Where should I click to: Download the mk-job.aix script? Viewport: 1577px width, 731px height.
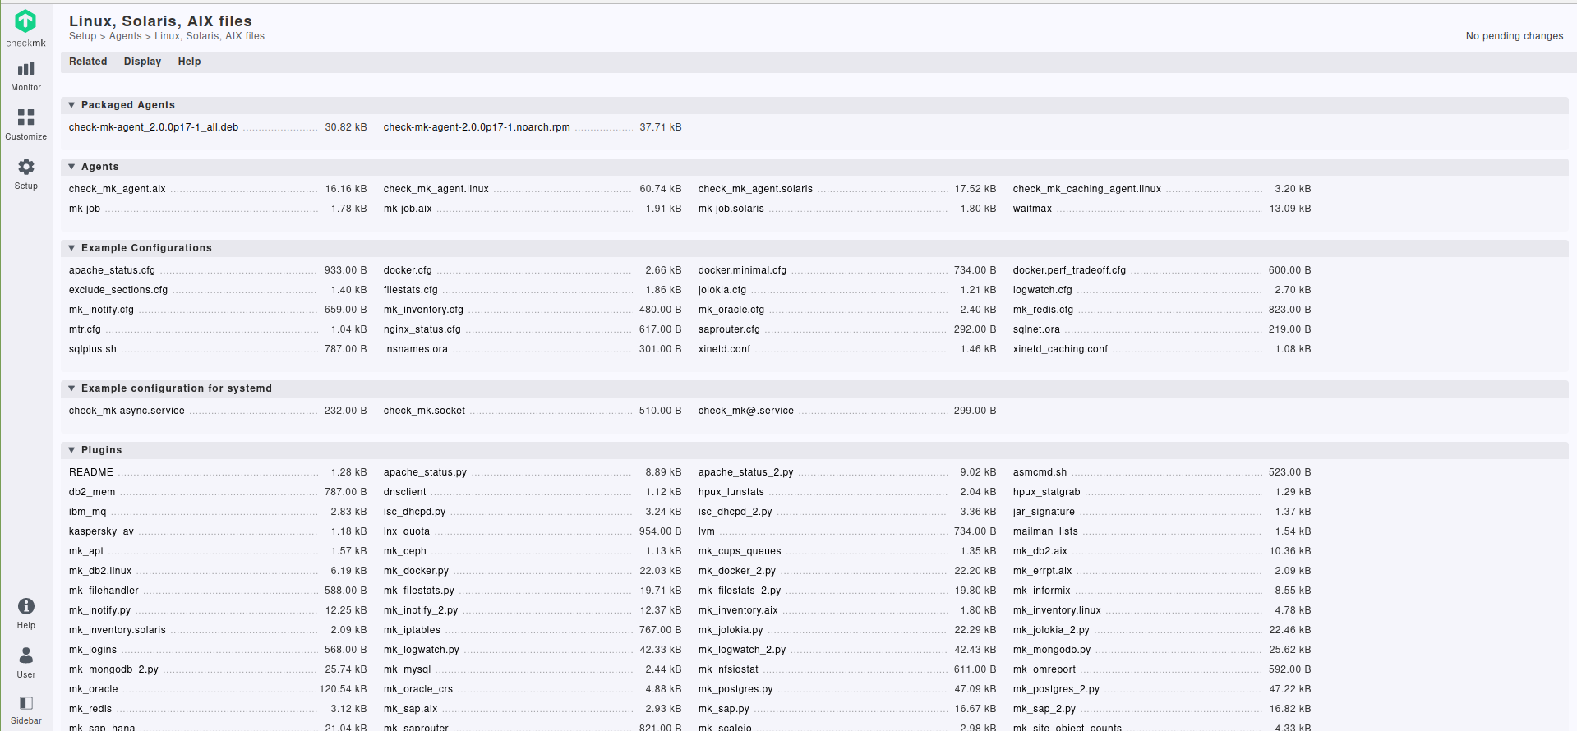(408, 209)
